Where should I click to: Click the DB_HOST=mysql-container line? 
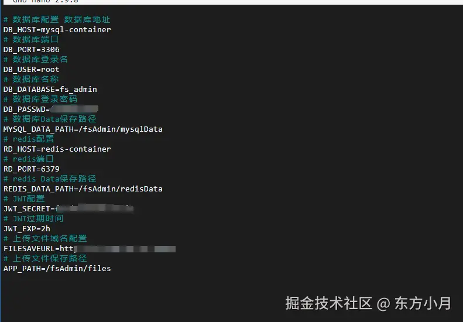(57, 29)
